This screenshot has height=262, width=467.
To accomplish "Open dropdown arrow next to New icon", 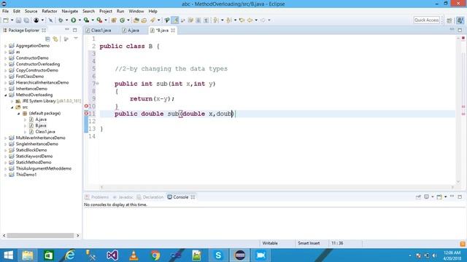I will [x=12, y=20].
